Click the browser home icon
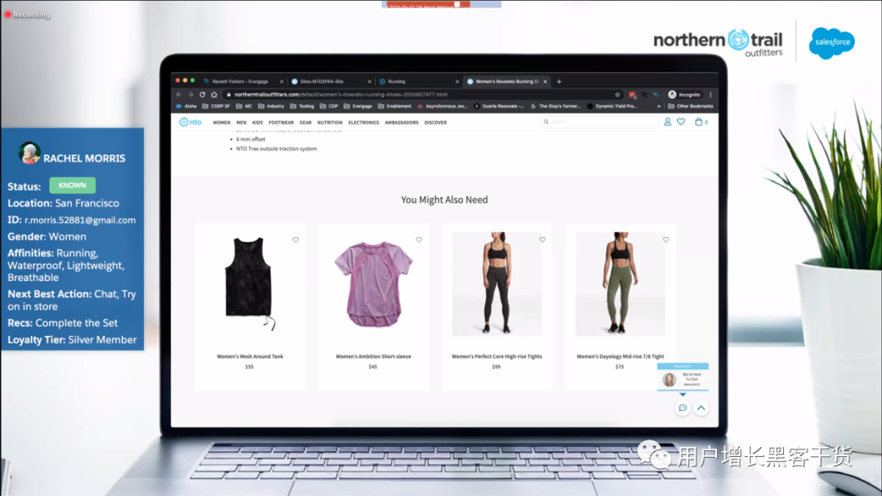Viewport: 882px width, 496px height. [x=214, y=95]
